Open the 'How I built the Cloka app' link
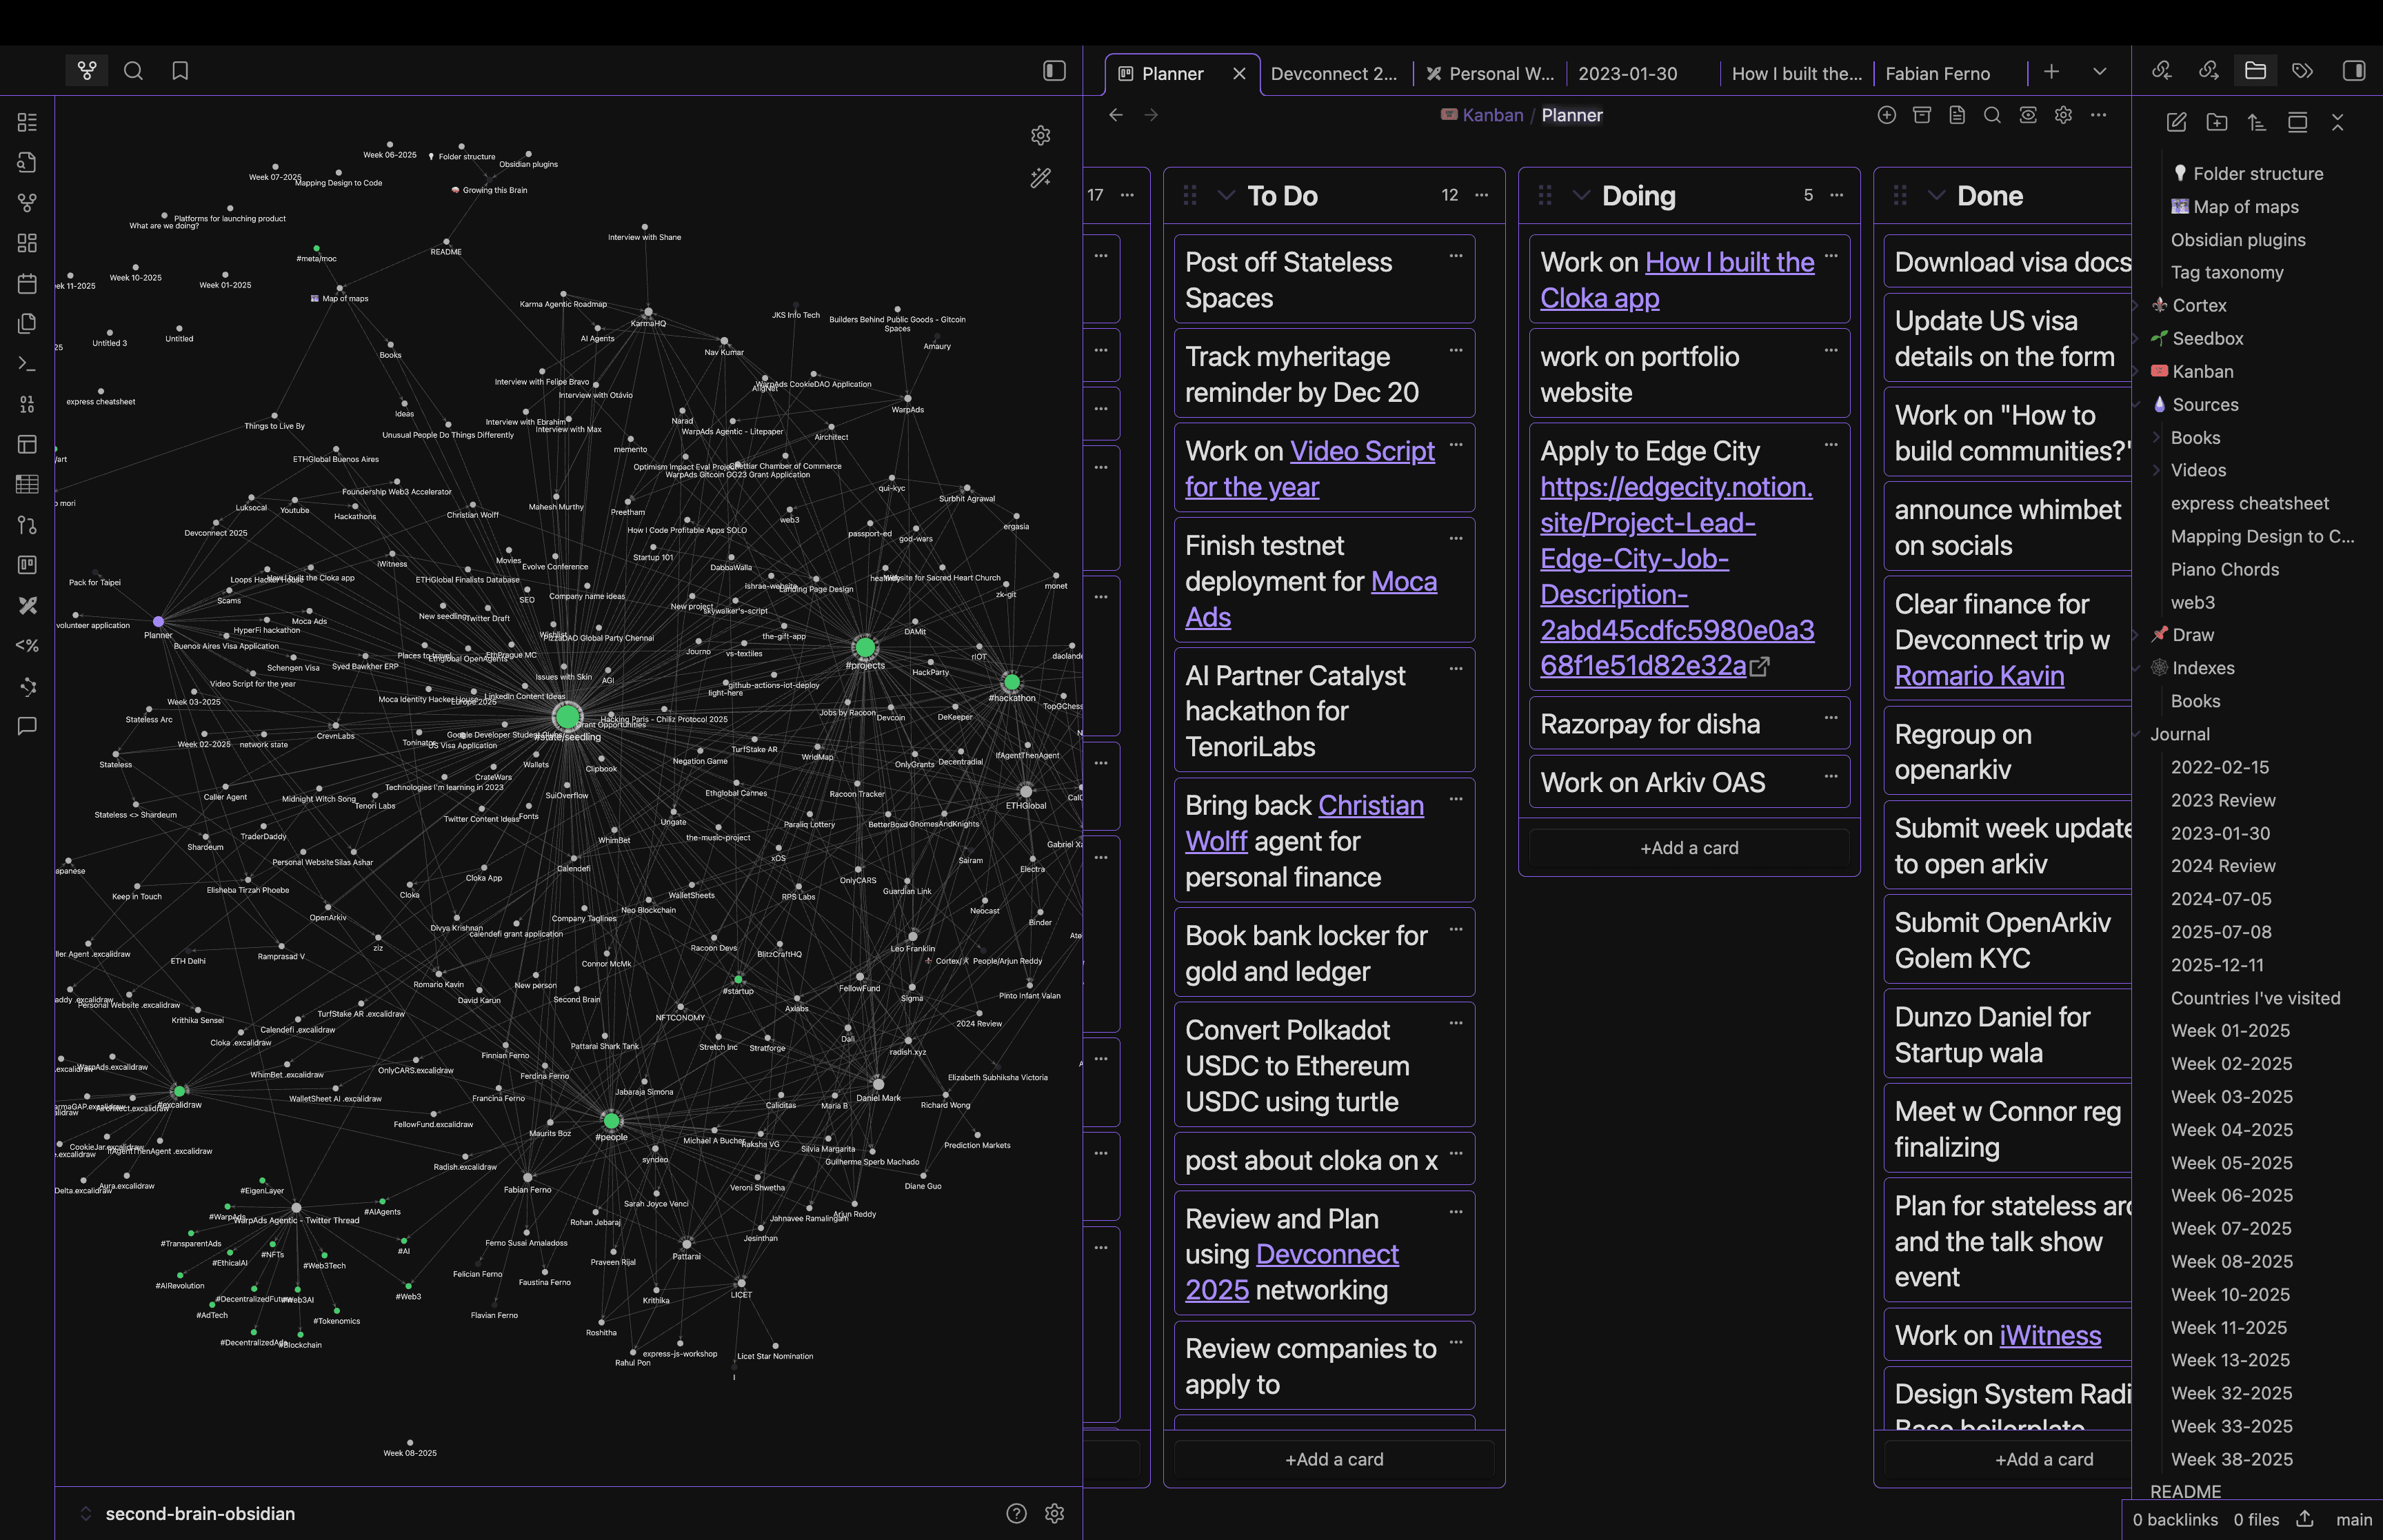2383x1540 pixels. coord(1729,262)
